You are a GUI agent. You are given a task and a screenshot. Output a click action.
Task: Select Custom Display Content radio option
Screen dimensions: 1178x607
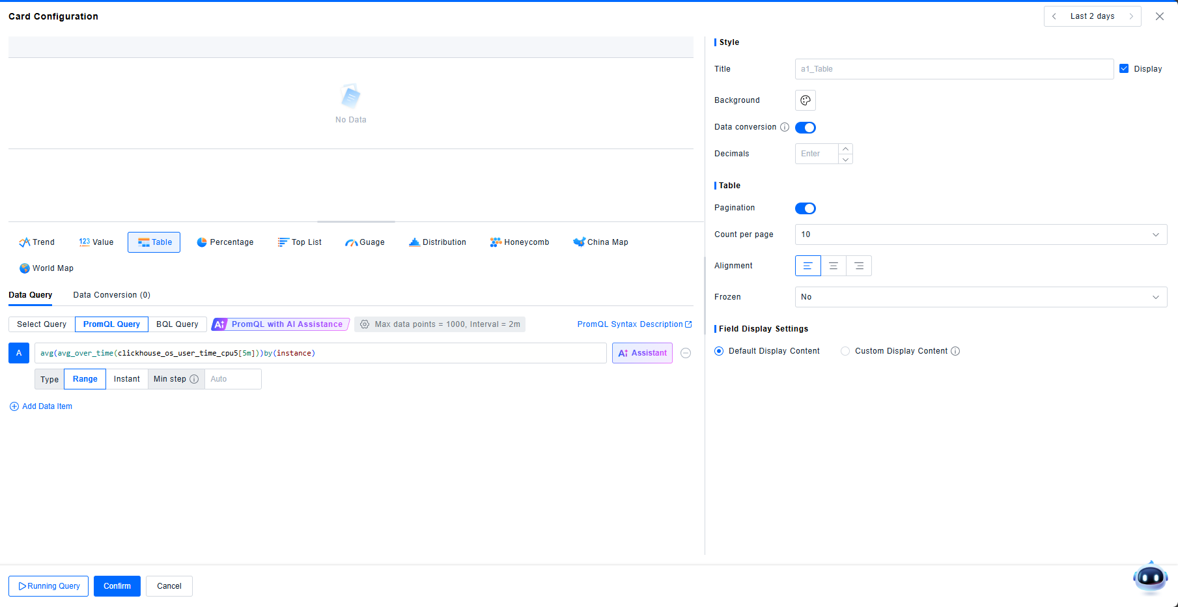(x=845, y=351)
